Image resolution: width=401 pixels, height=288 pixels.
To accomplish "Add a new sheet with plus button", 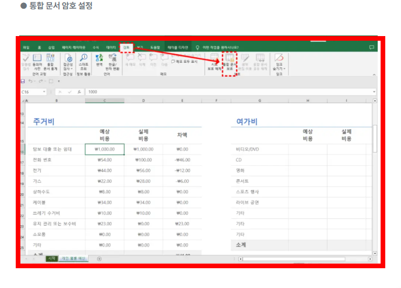I will pos(99,259).
